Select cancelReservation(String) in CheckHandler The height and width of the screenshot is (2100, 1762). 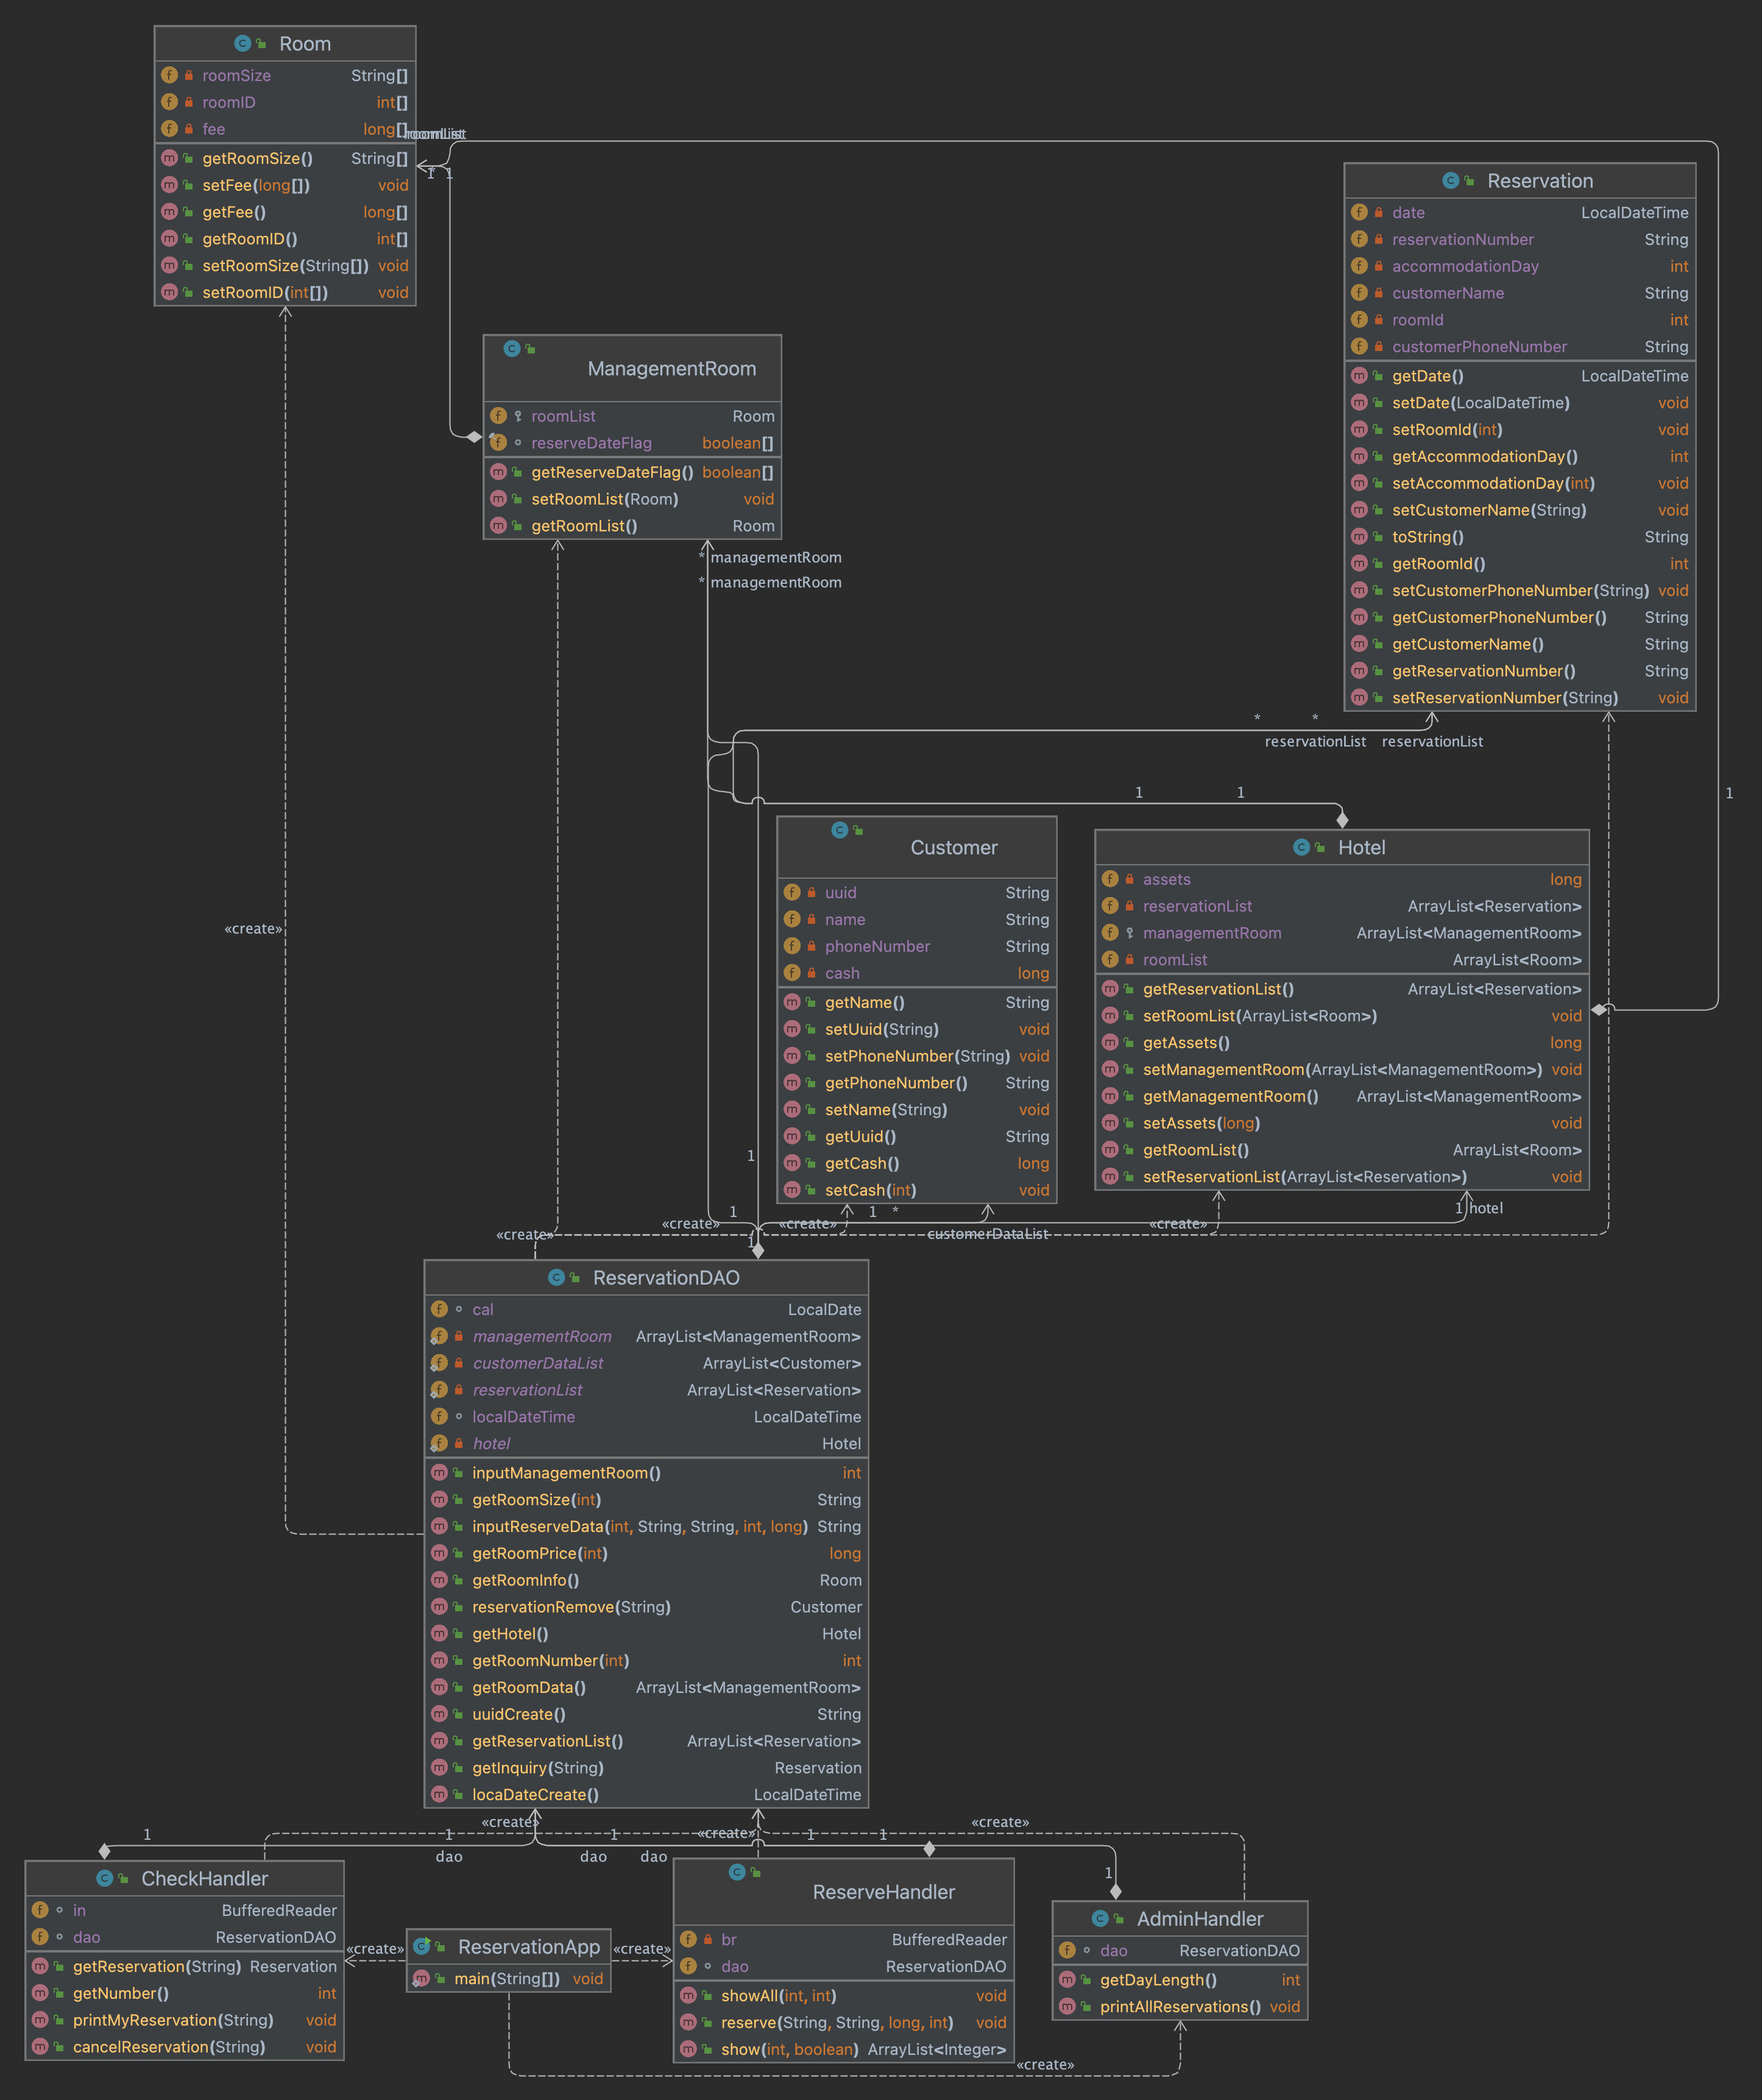169,2047
